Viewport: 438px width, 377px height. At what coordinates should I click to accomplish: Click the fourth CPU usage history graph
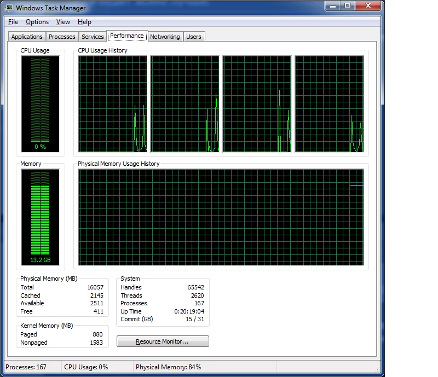(x=330, y=104)
